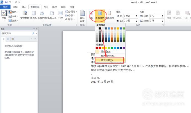Click Manuscript paper settings (稿纸设置)
The width and height of the screenshot is (191, 113).
(82, 16)
